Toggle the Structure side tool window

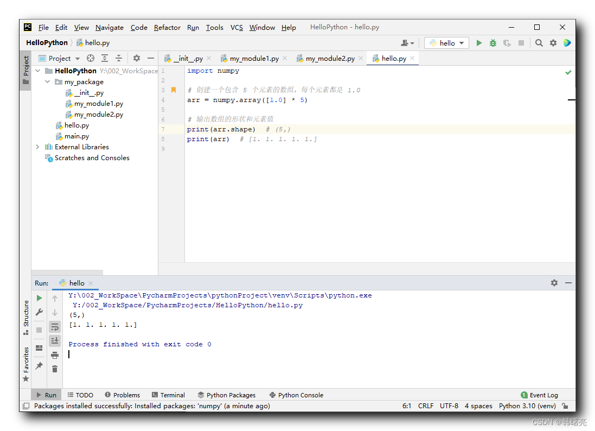pyautogui.click(x=26, y=318)
